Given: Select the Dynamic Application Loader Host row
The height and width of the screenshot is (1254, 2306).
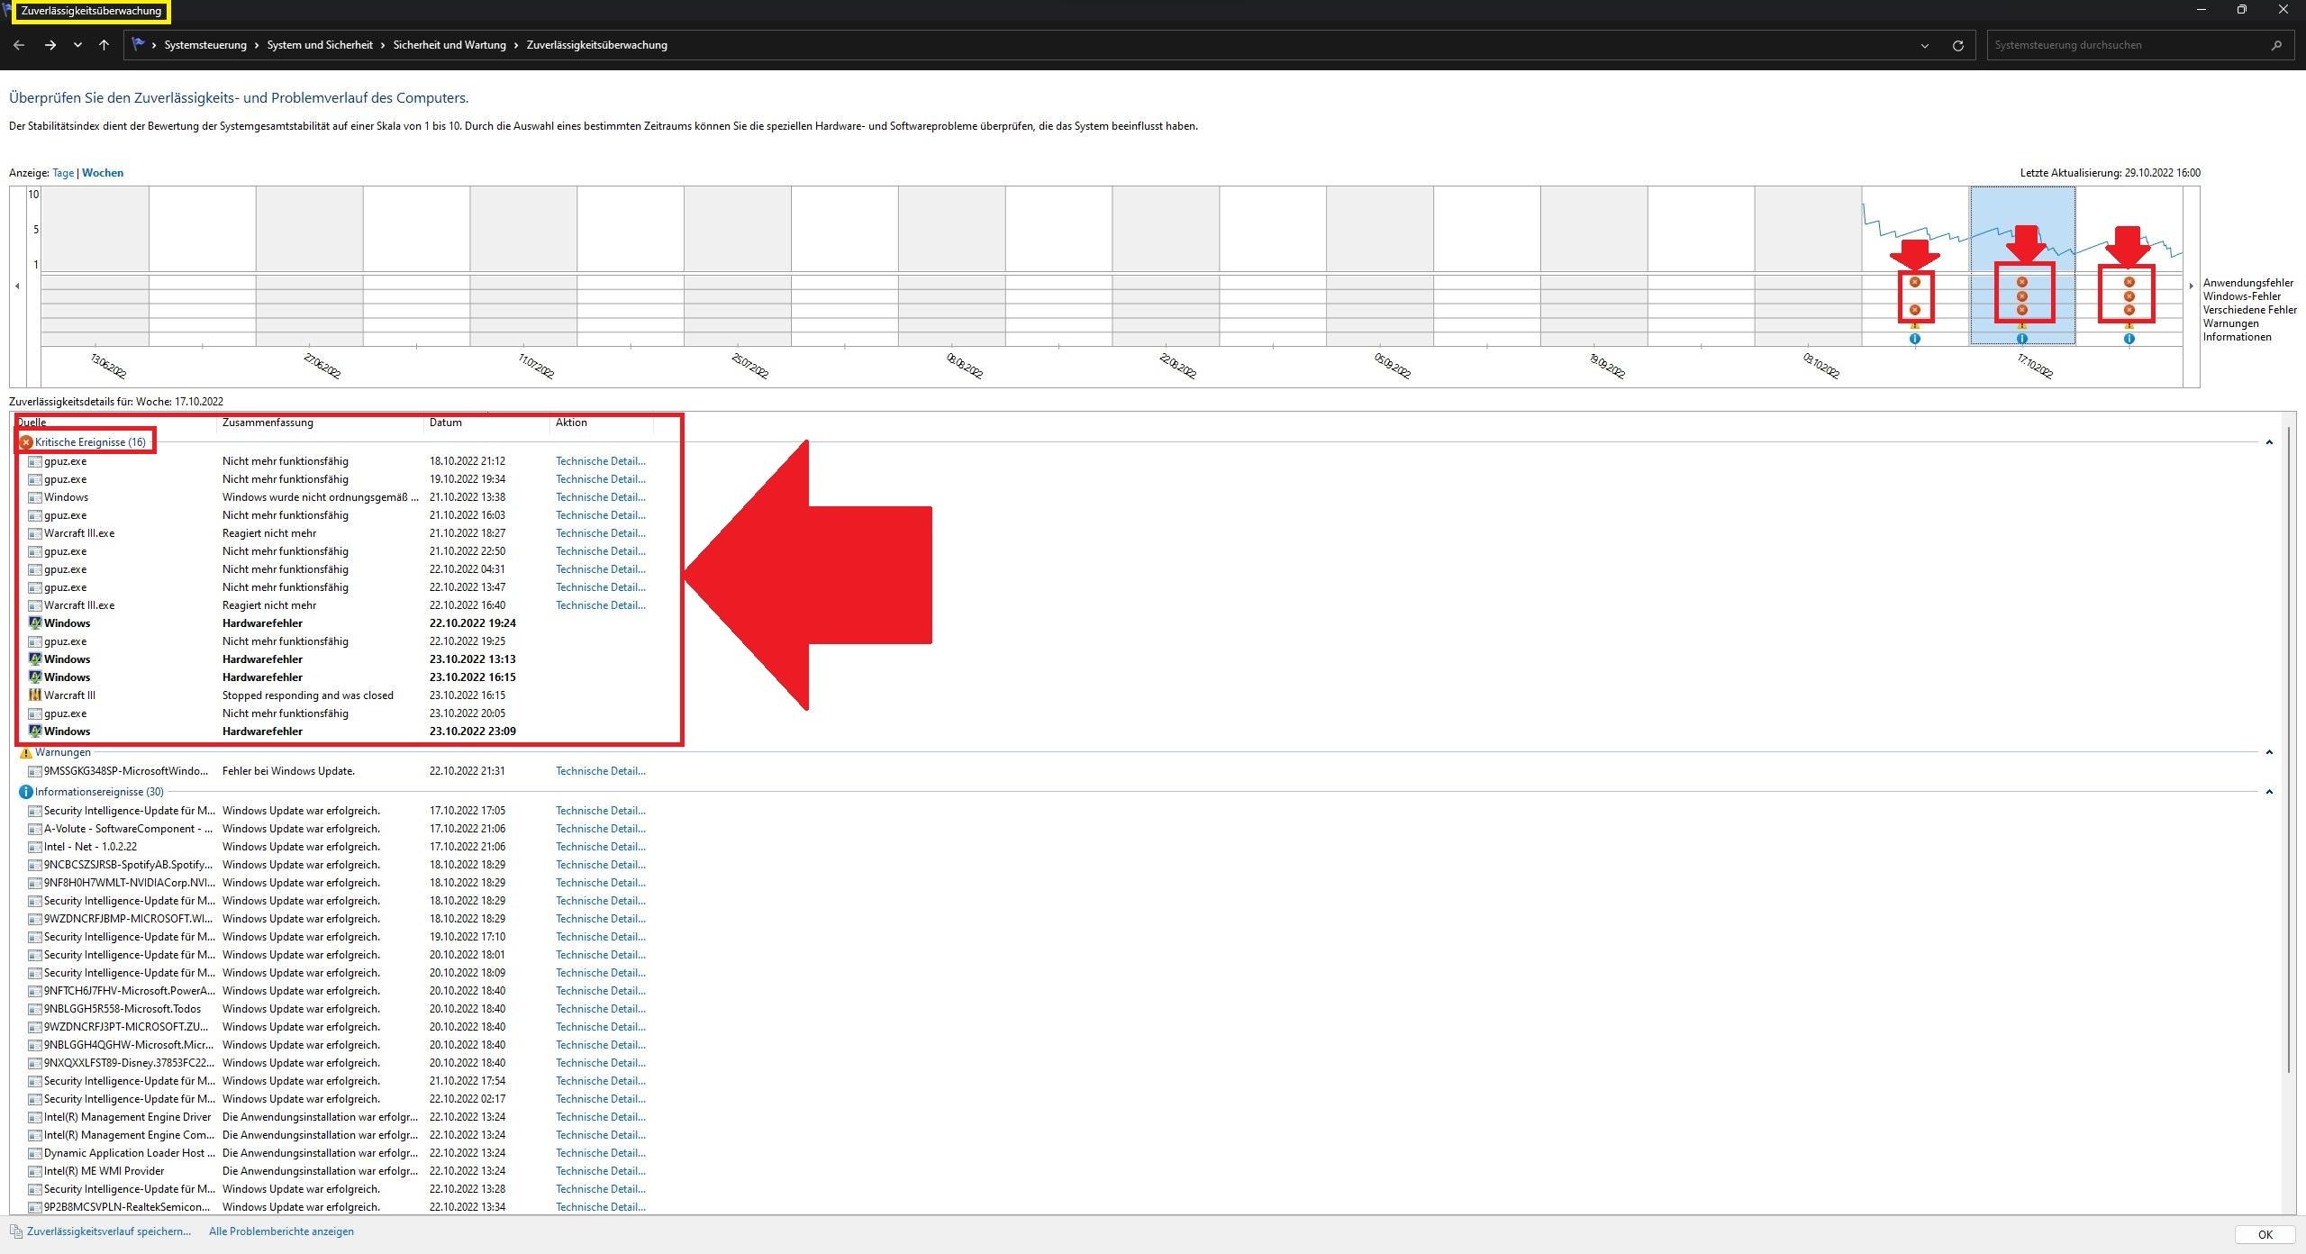Looking at the screenshot, I should pyautogui.click(x=340, y=1153).
